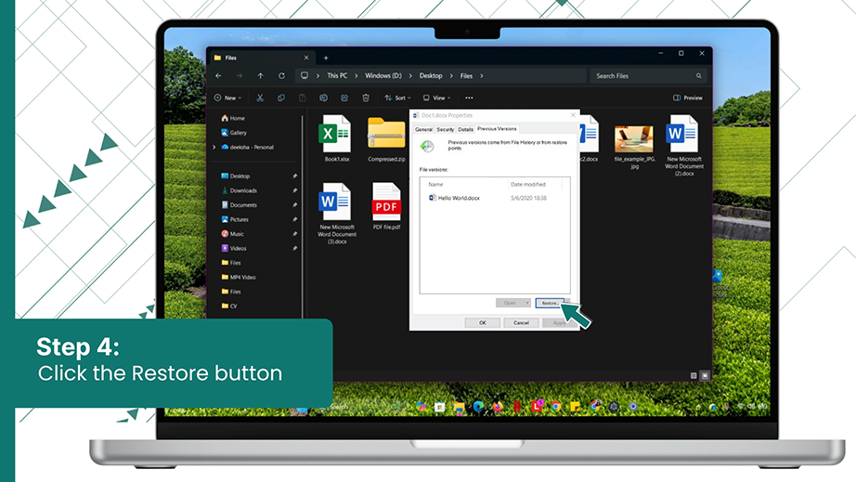The image size is (856, 482).
Task: Click the search magnifier icon
Action: pos(698,76)
